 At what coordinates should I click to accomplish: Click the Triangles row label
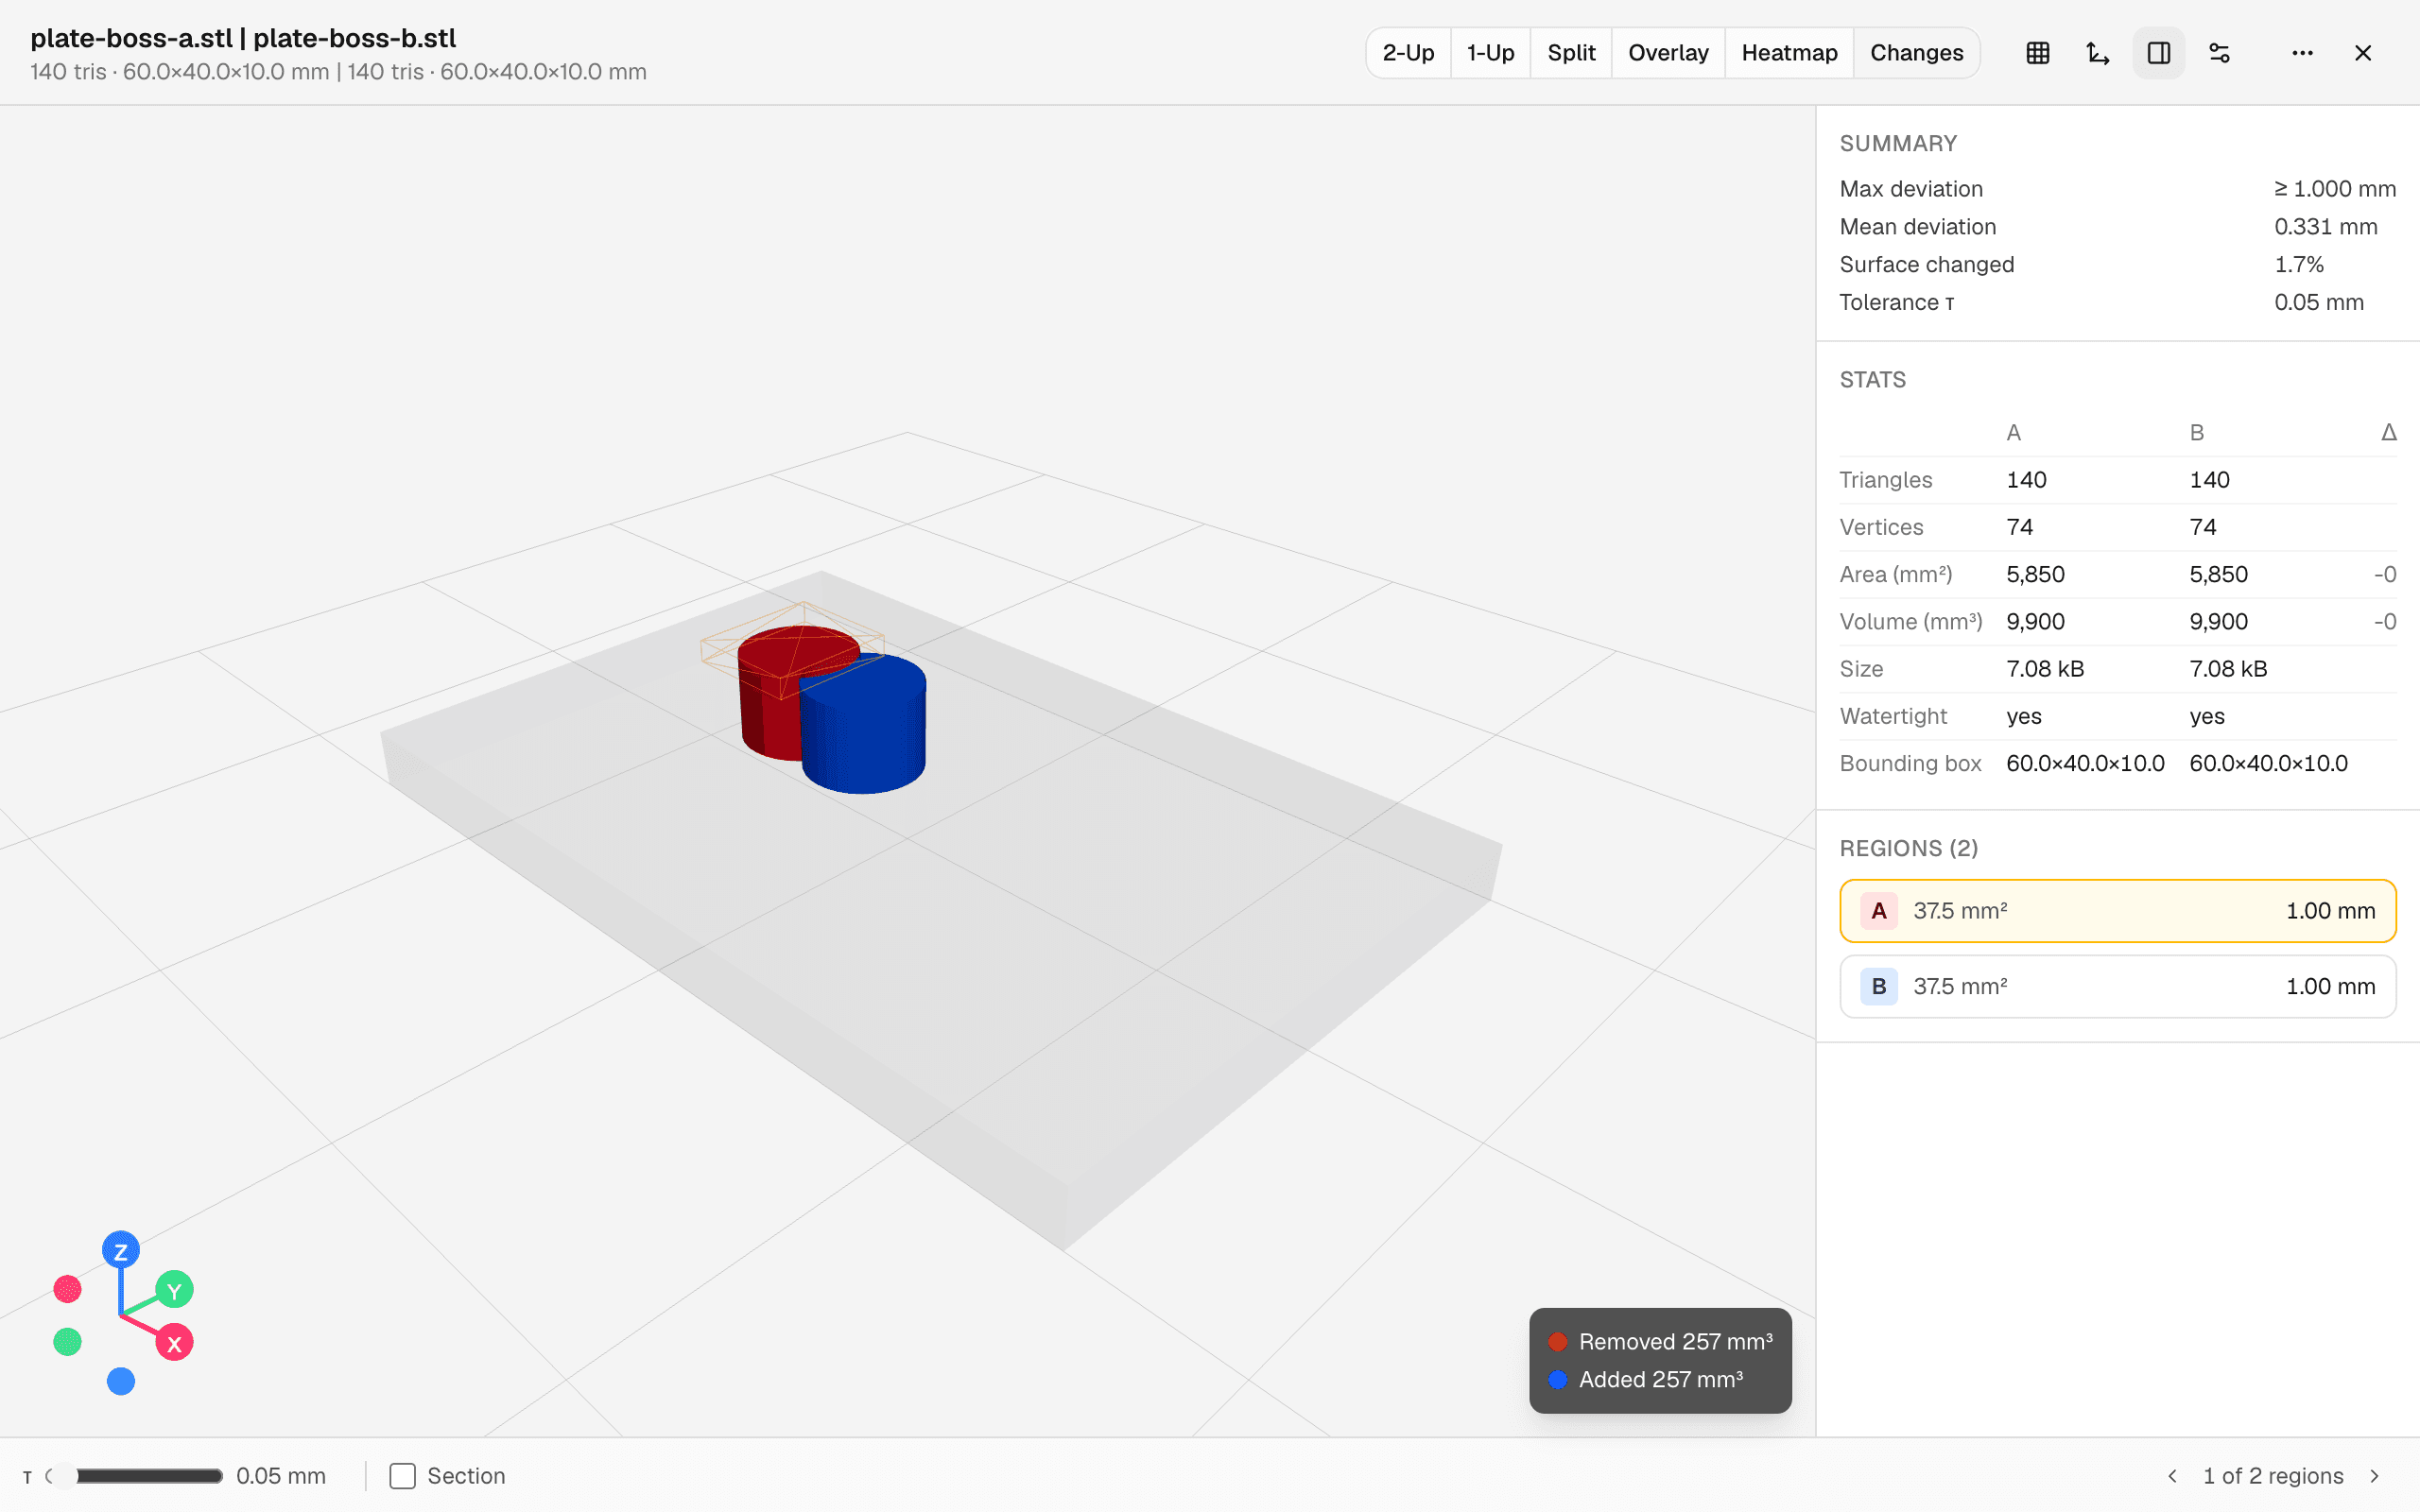[x=1886, y=480]
